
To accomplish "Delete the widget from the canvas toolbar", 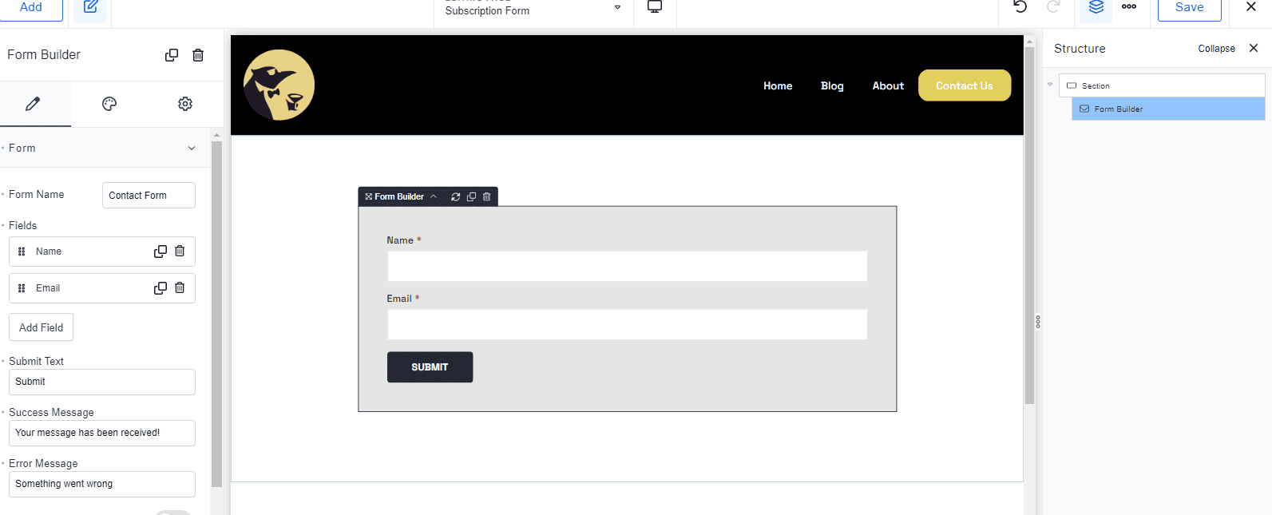I will (x=486, y=196).
